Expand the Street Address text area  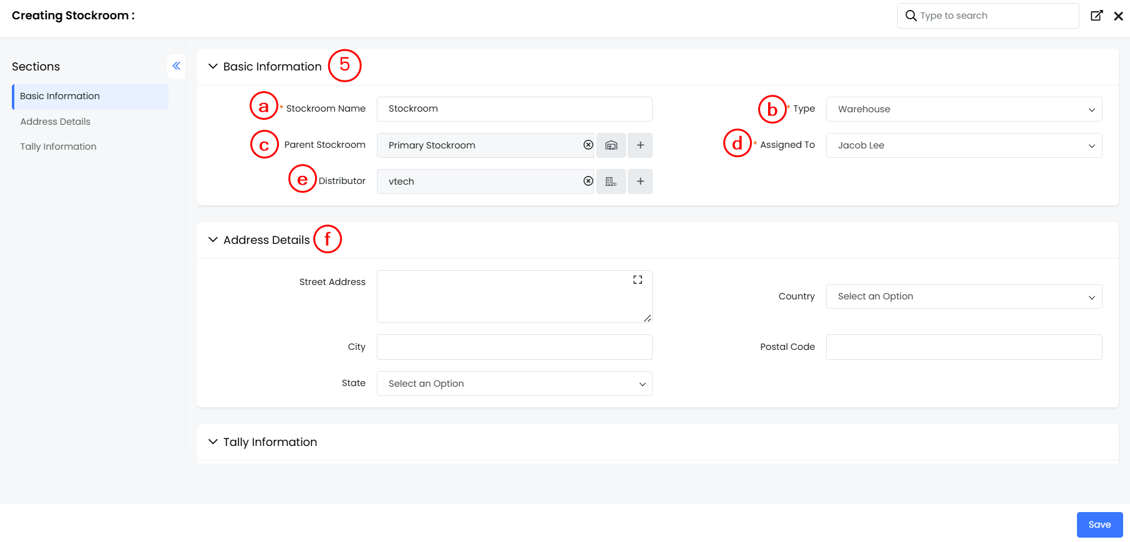coord(637,280)
